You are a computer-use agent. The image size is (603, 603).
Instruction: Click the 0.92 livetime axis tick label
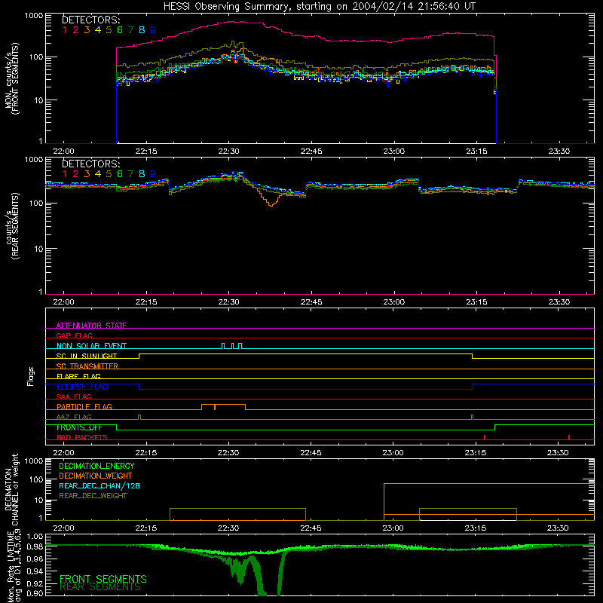coord(35,582)
